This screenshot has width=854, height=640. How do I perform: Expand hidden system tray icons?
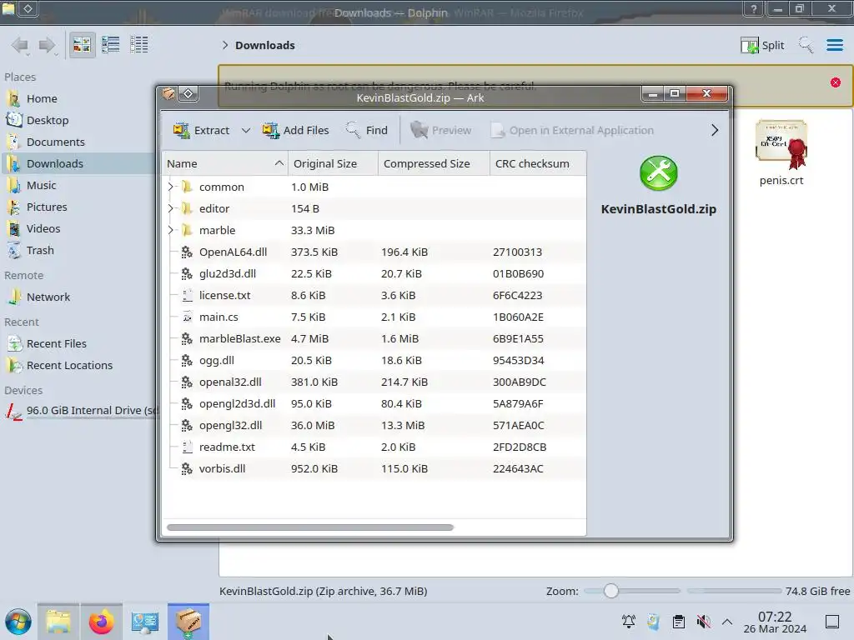[726, 622]
